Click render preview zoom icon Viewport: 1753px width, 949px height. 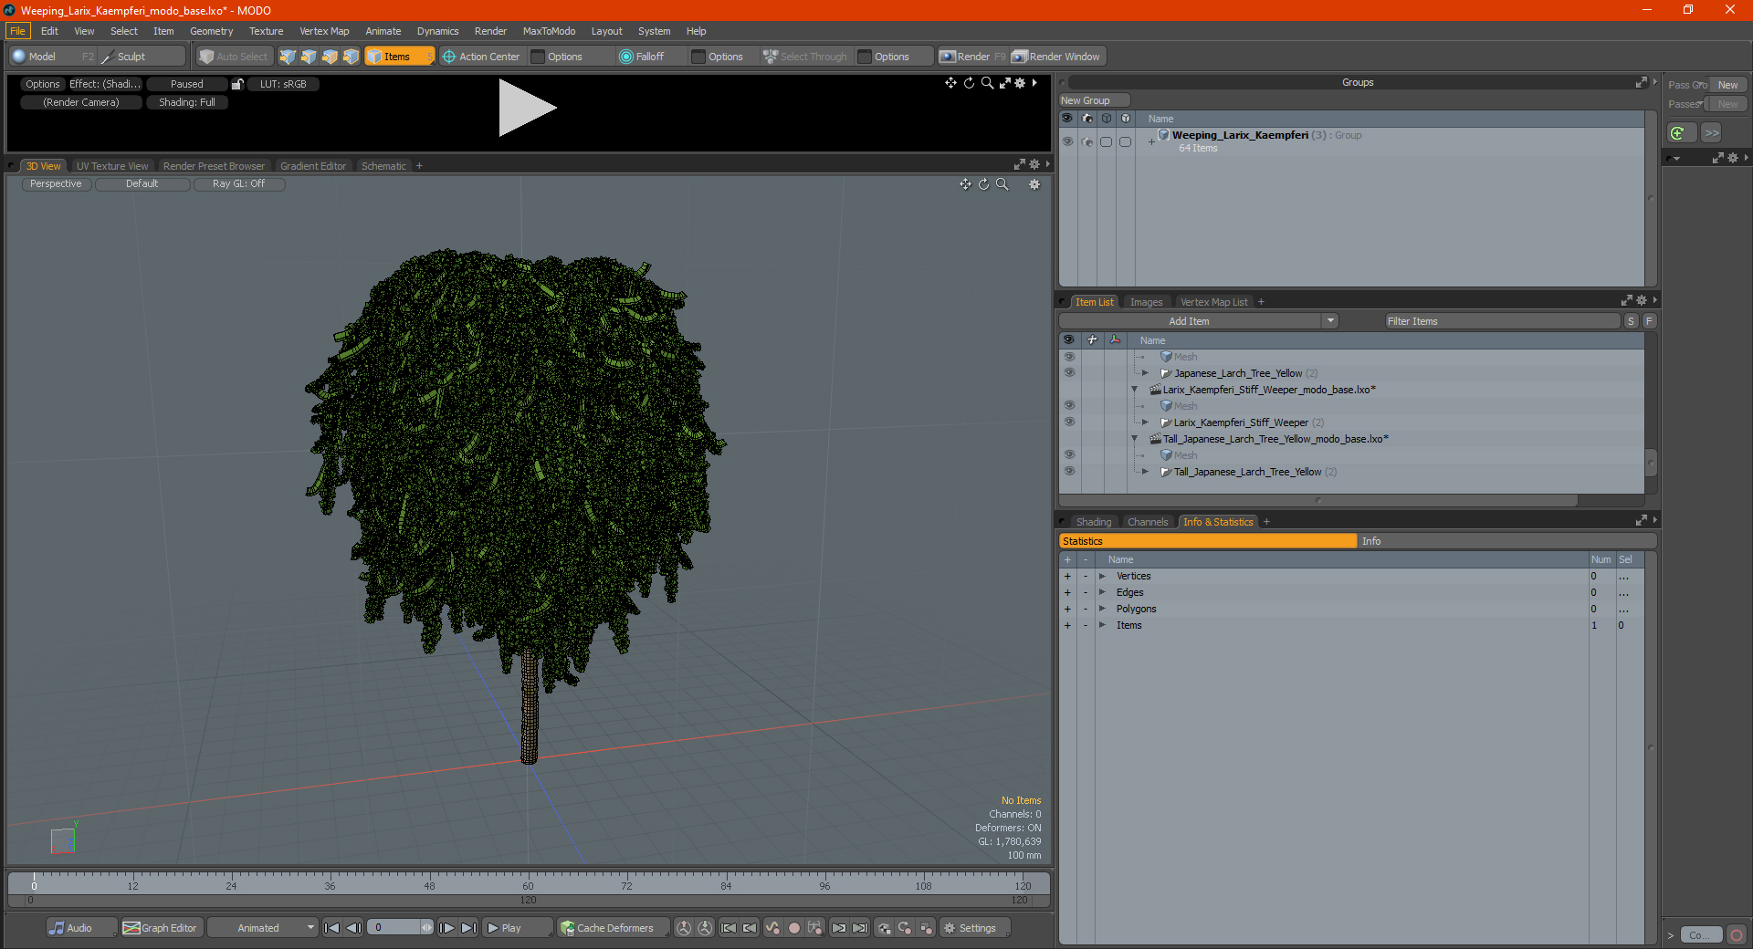tap(987, 83)
